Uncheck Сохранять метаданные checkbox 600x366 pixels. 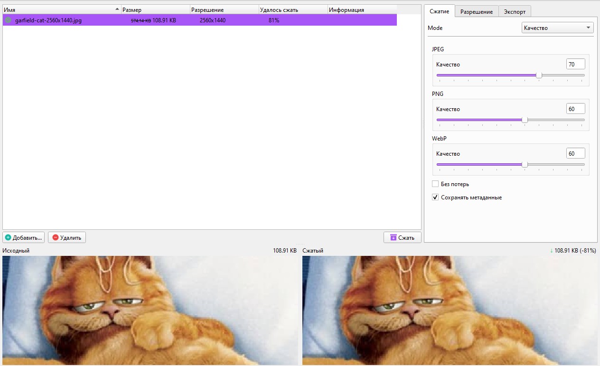[x=435, y=197]
